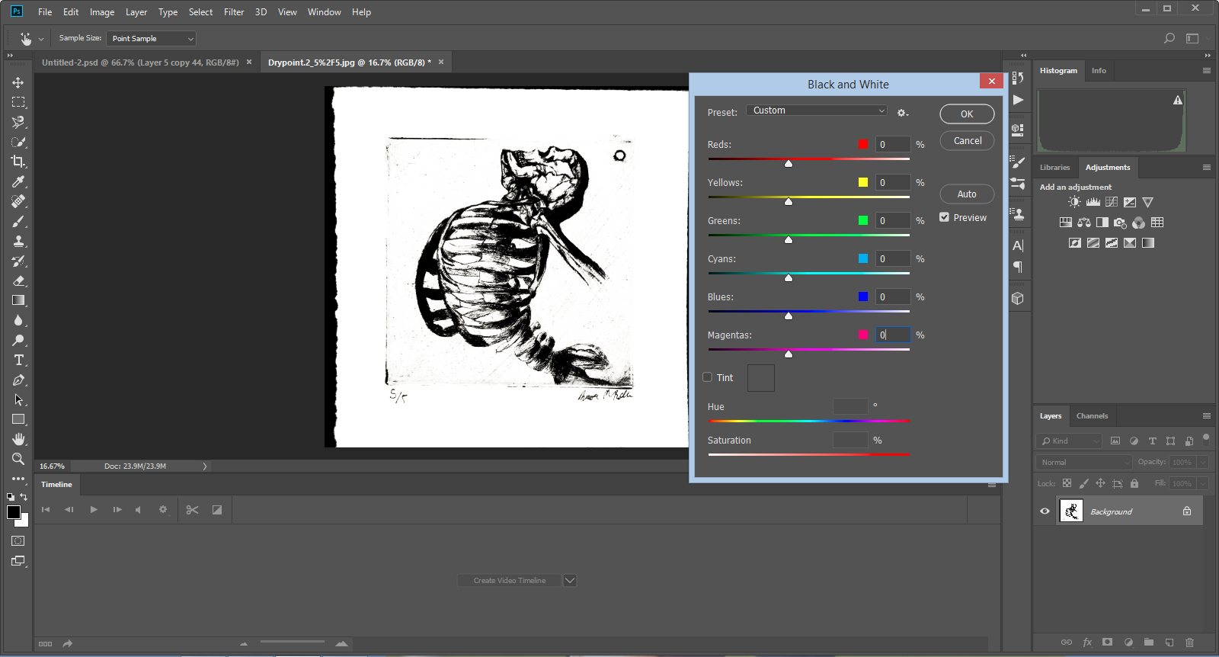Select the Crop tool
This screenshot has width=1219, height=657.
pos(18,162)
